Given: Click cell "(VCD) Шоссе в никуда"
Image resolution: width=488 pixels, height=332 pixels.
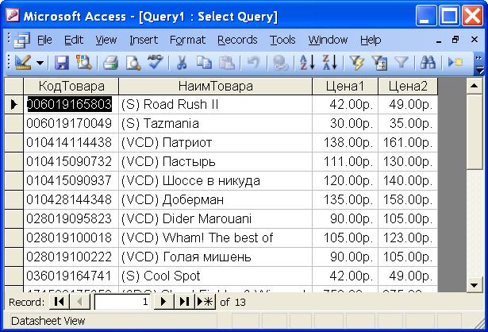Looking at the screenshot, I should 215,180.
